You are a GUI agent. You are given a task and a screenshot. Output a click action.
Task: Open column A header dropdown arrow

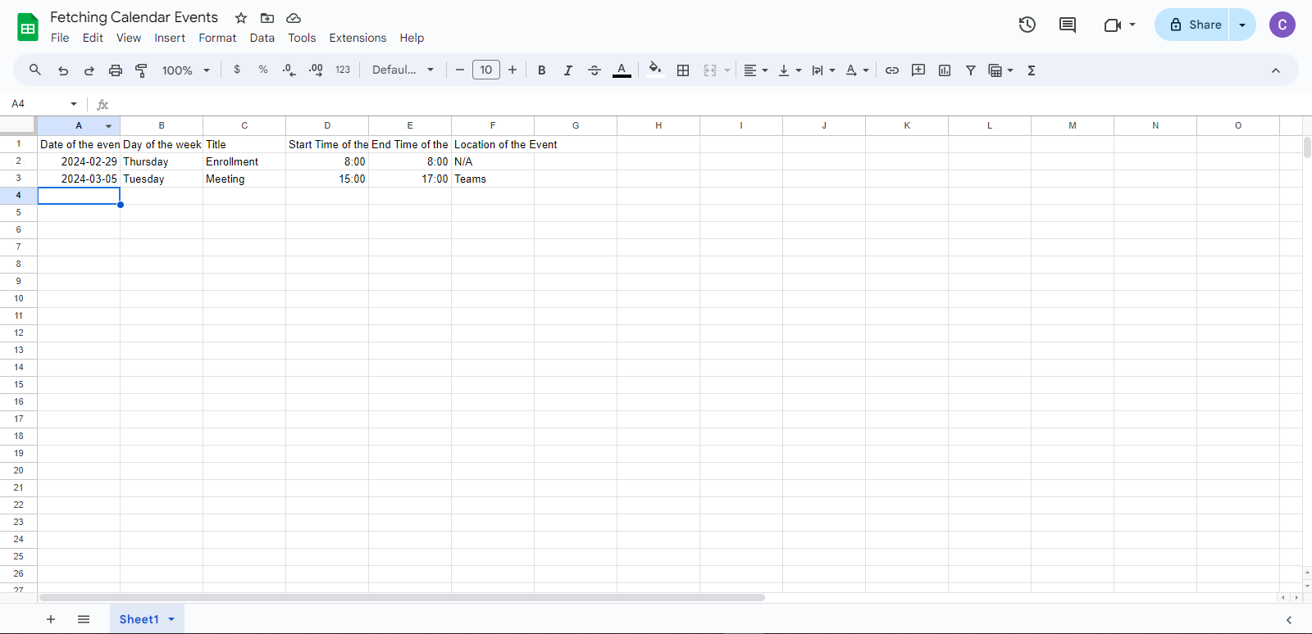108,126
